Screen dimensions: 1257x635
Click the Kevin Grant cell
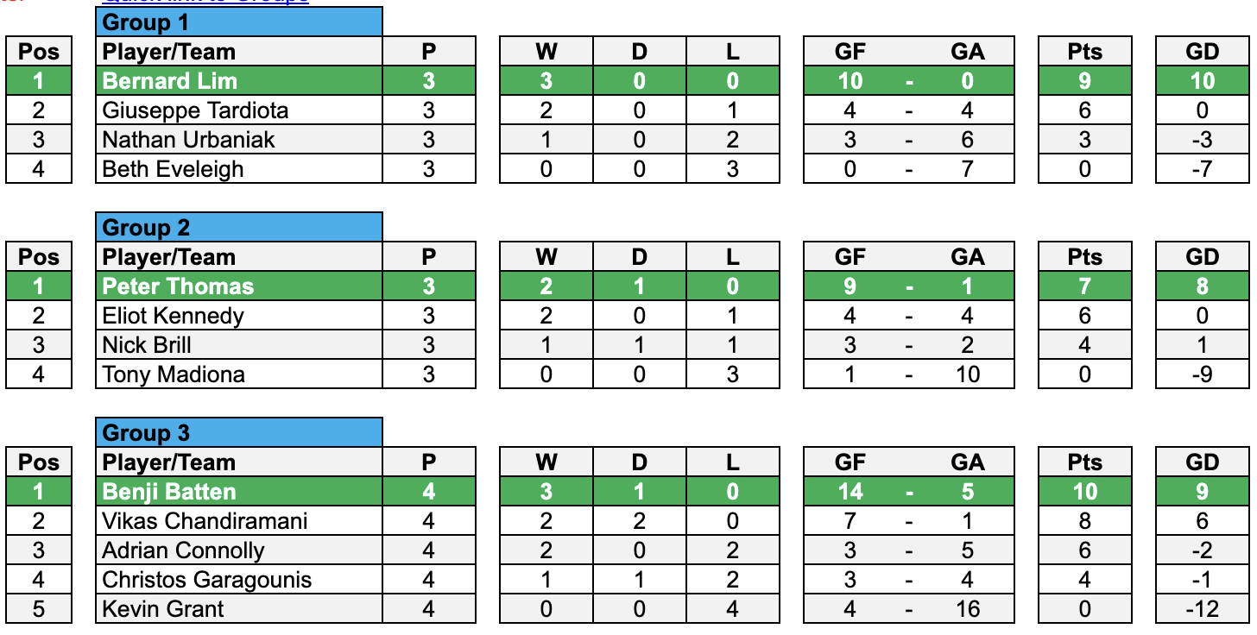click(x=239, y=609)
